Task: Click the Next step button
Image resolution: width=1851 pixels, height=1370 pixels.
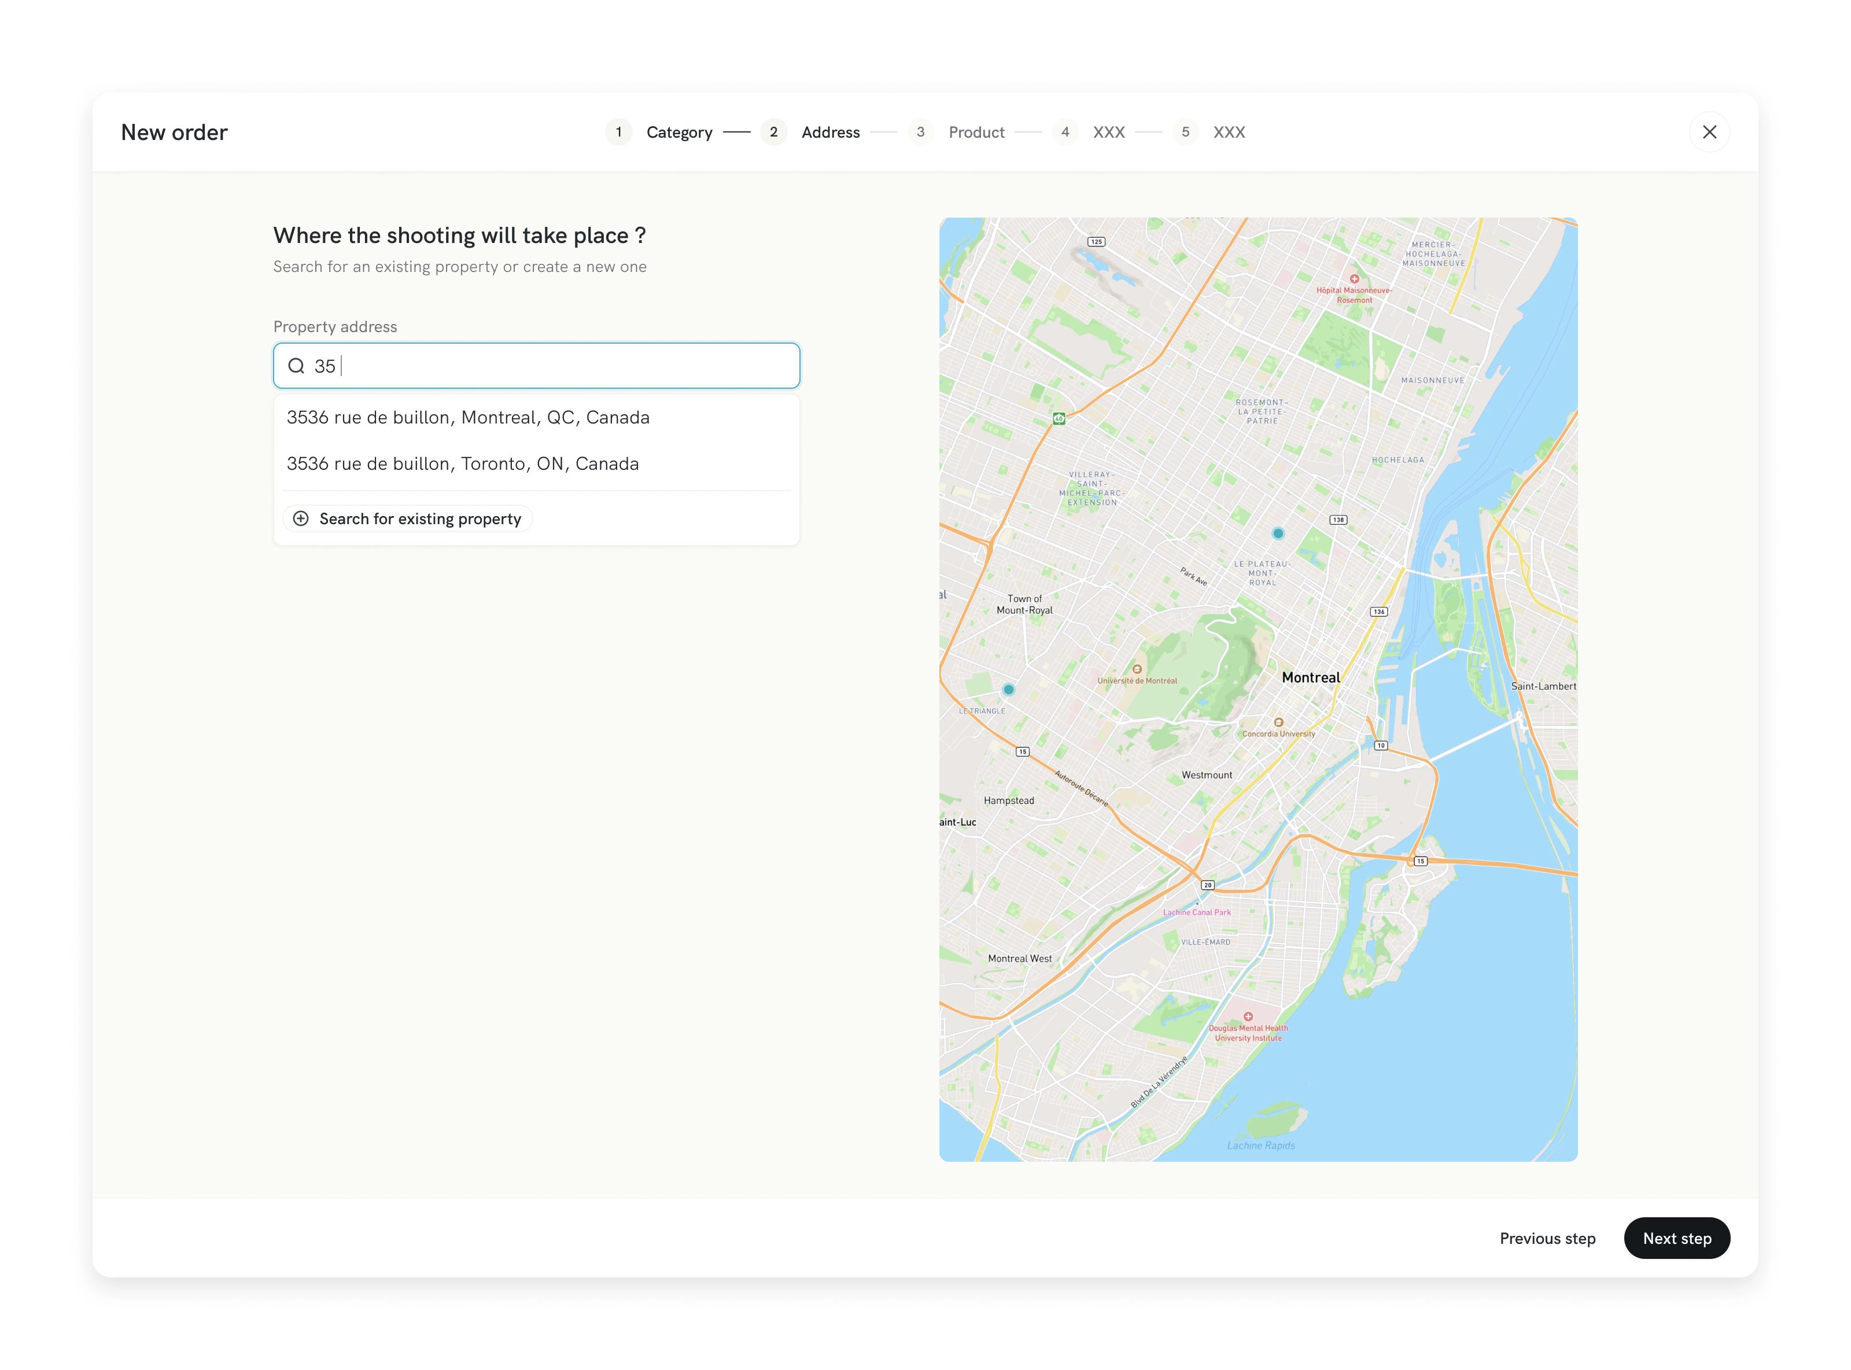Action: [x=1676, y=1238]
